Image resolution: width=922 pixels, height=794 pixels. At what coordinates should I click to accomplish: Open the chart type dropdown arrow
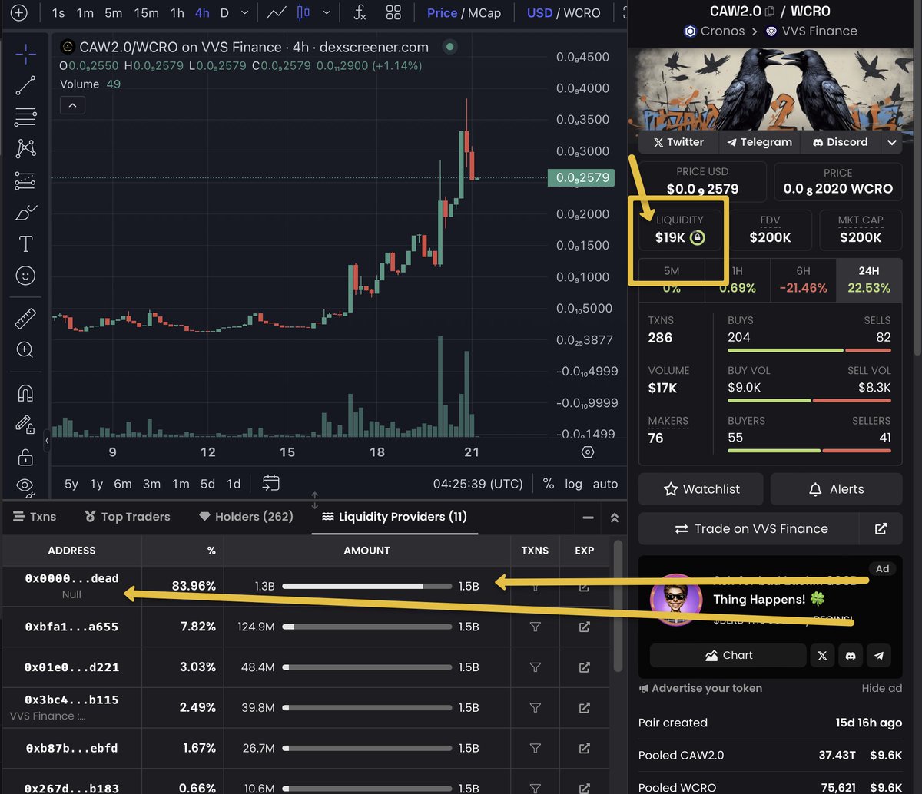(x=328, y=13)
